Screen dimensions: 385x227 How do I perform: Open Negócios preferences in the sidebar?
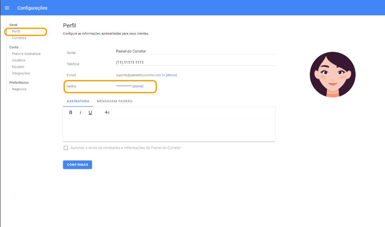click(19, 89)
